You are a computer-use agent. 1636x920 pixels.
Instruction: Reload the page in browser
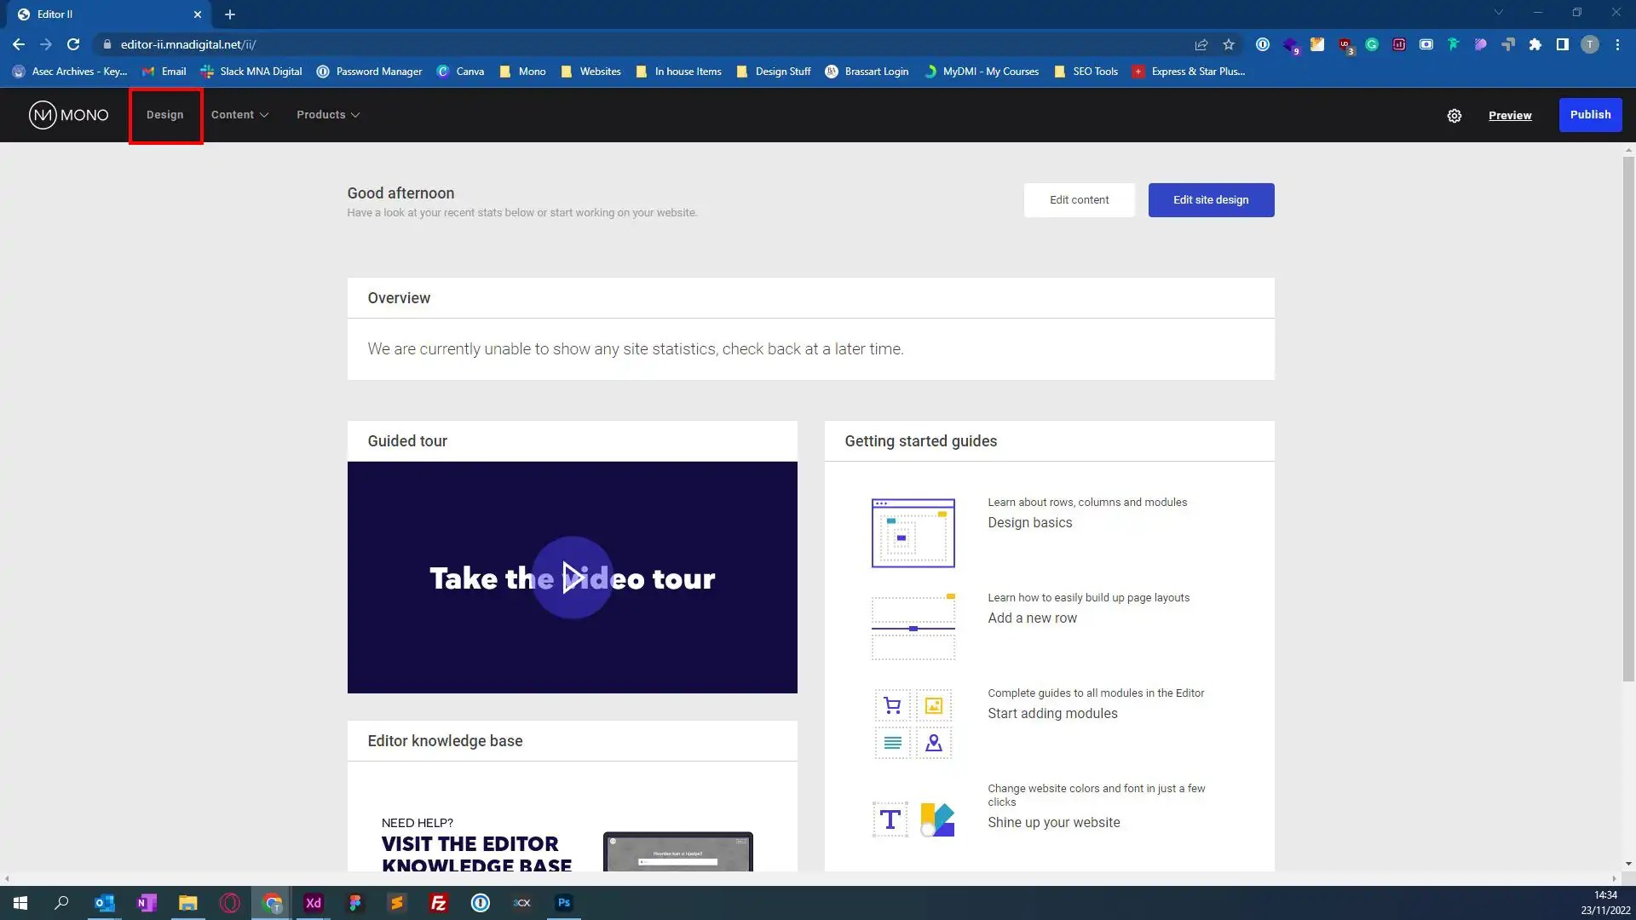73,44
